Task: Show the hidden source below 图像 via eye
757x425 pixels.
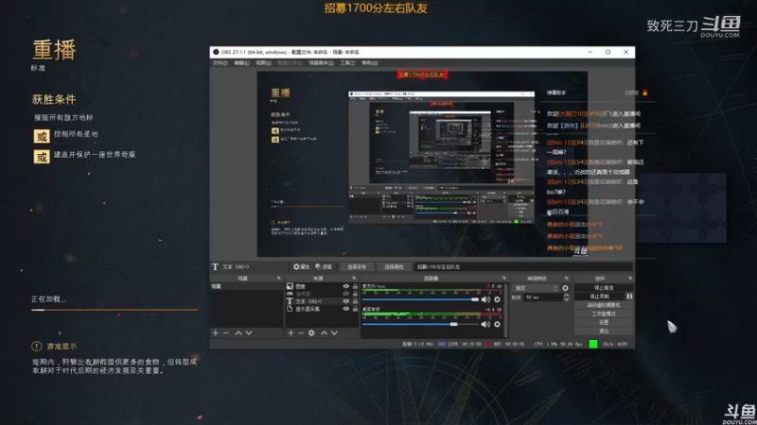Action: tap(345, 294)
